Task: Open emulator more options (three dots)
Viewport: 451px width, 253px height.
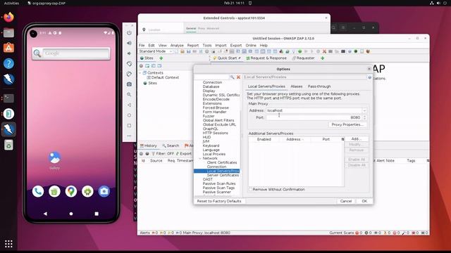Action: click(x=129, y=136)
